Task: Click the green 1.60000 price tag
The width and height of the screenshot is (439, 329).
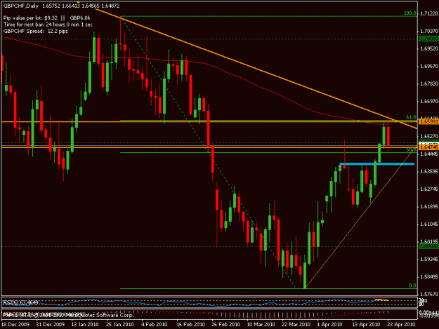Action: (x=428, y=246)
